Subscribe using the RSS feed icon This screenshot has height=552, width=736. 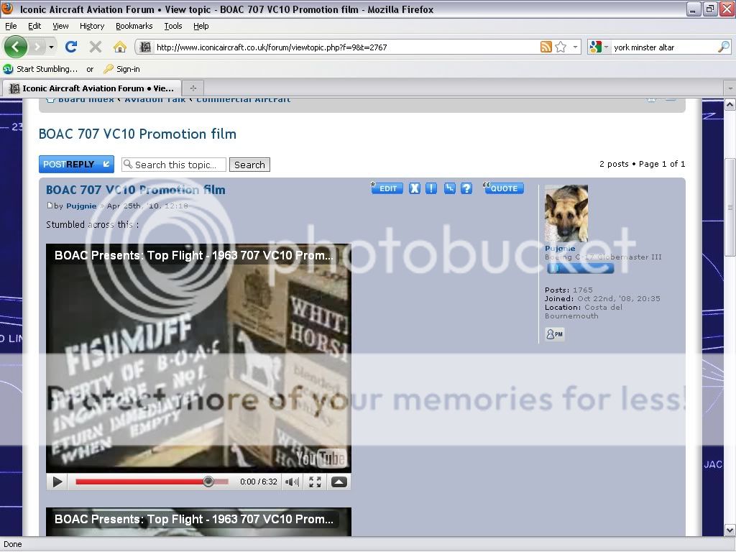[x=546, y=47]
